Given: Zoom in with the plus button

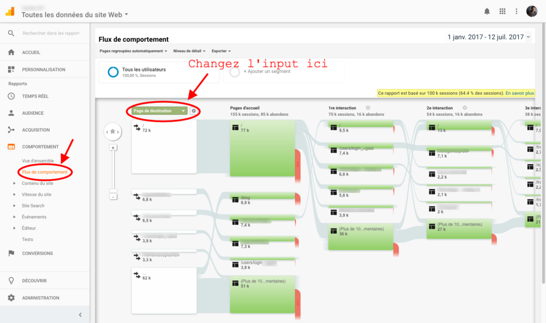Looking at the screenshot, I should tap(113, 148).
